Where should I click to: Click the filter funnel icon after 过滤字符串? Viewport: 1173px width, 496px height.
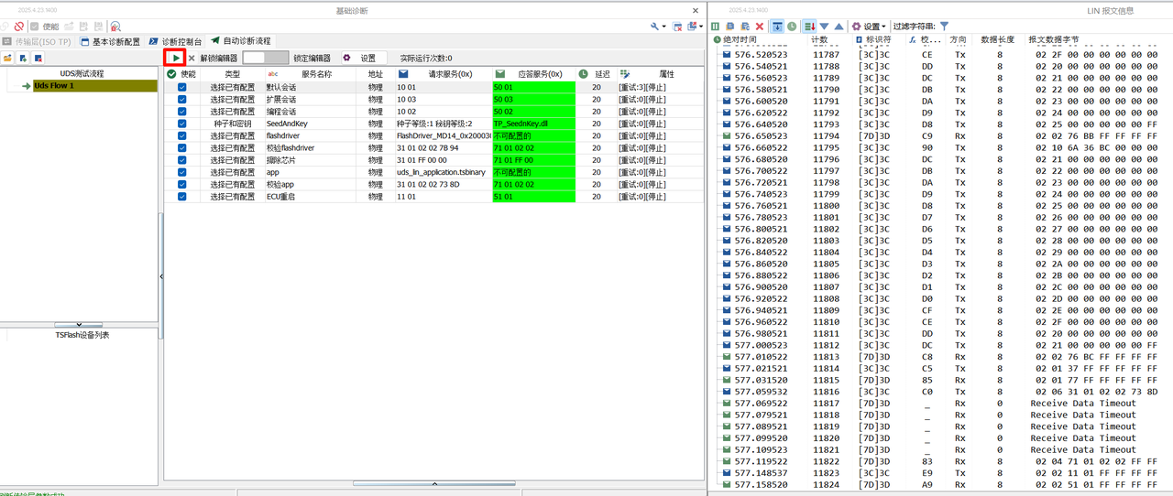944,27
